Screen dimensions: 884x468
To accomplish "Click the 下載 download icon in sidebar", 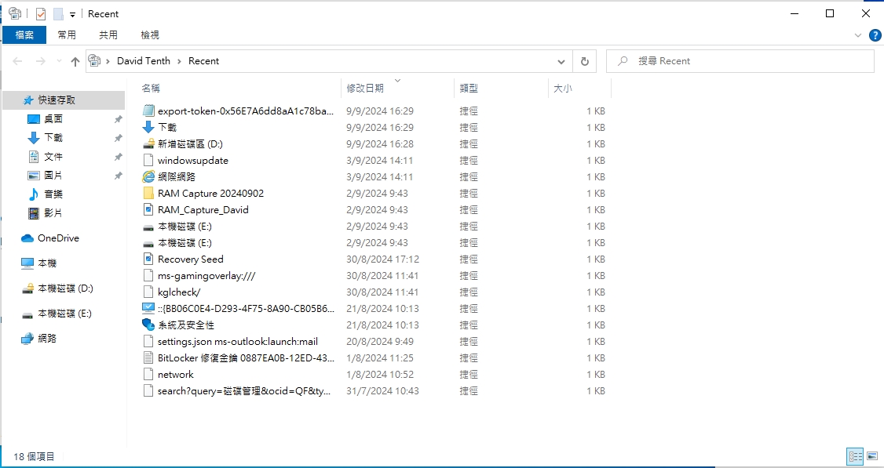I will 34,137.
